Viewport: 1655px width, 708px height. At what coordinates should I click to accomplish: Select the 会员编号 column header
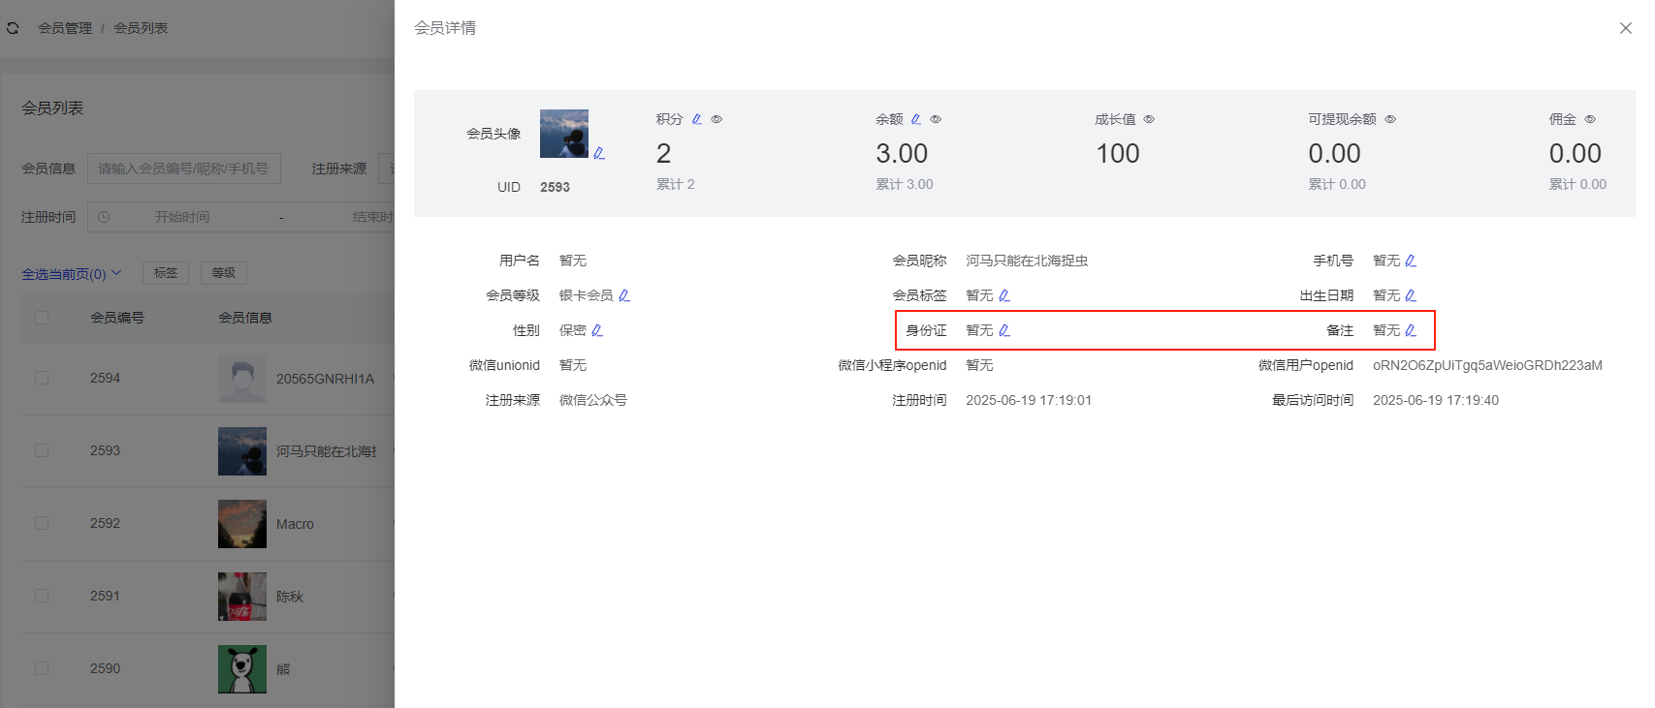click(117, 318)
